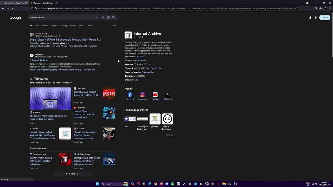Open The Verge story thumbnail image
Image resolution: width=333 pixels, height=187 pixels.
point(50,98)
